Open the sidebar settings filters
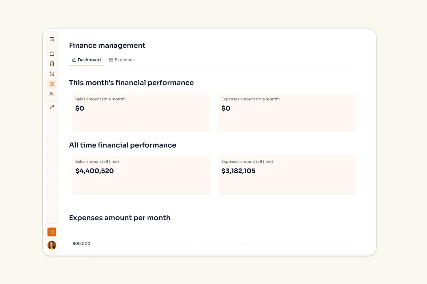 [x=52, y=107]
